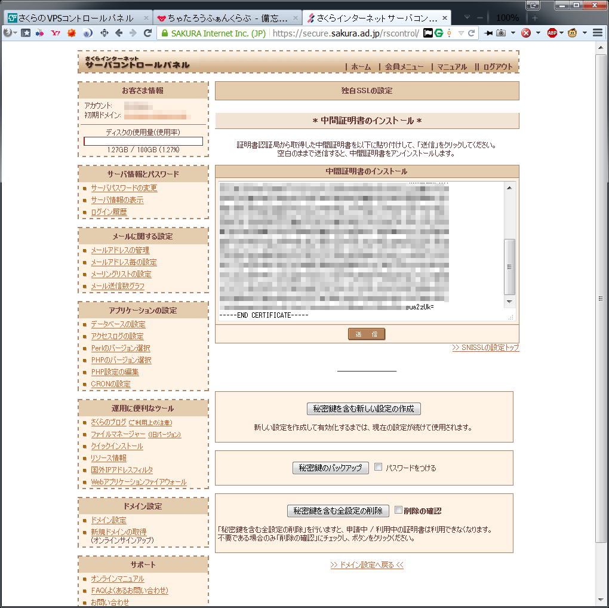This screenshot has height=608, width=609.
Task: Click the pin icon in the toolbar
Action: tap(488, 33)
